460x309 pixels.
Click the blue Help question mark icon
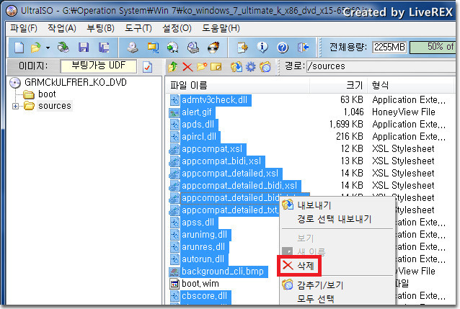[283, 48]
